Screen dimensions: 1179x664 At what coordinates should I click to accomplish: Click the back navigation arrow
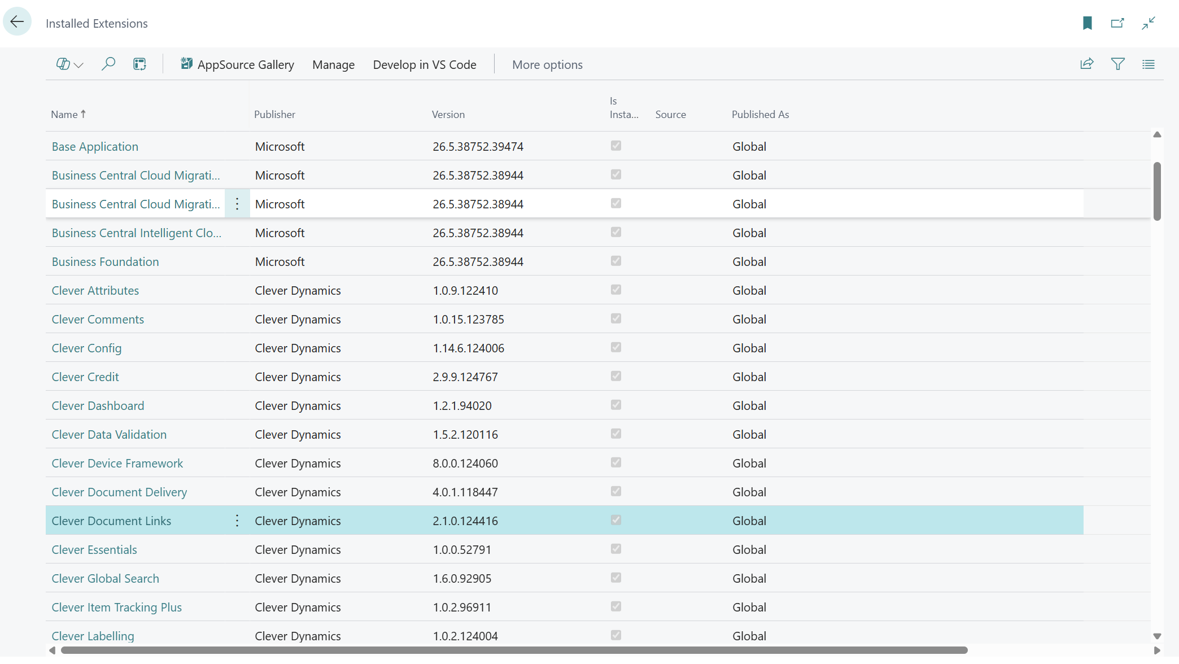(x=16, y=21)
